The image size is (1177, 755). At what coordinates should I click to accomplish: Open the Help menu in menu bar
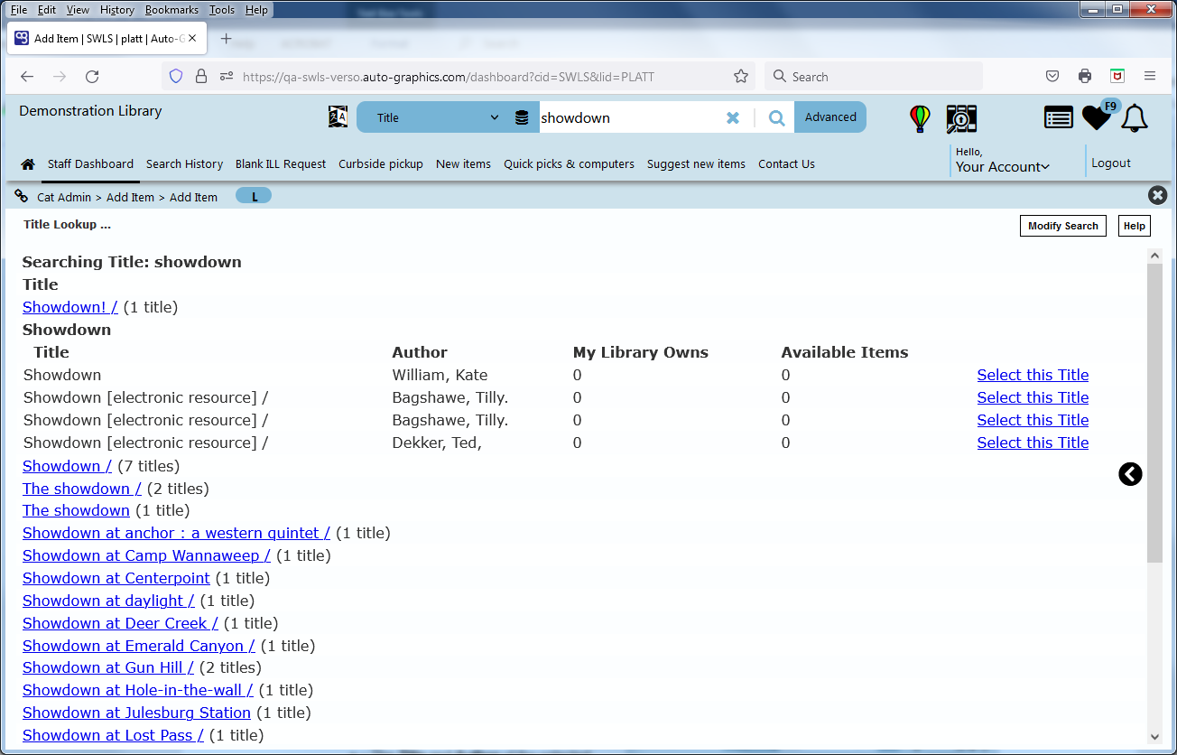point(256,10)
